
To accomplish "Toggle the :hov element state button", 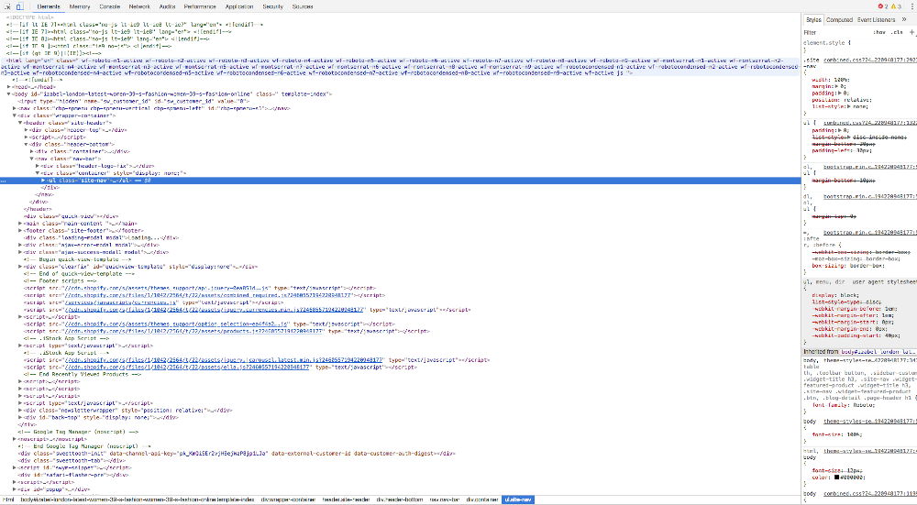I will coord(879,32).
